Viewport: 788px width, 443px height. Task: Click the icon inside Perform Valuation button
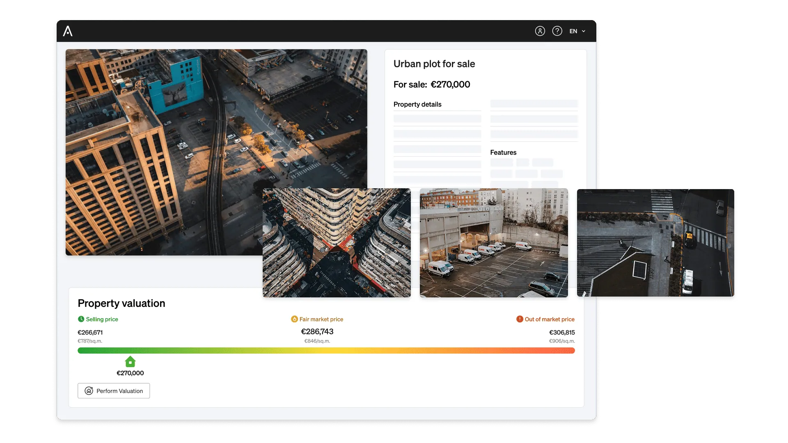pyautogui.click(x=89, y=391)
